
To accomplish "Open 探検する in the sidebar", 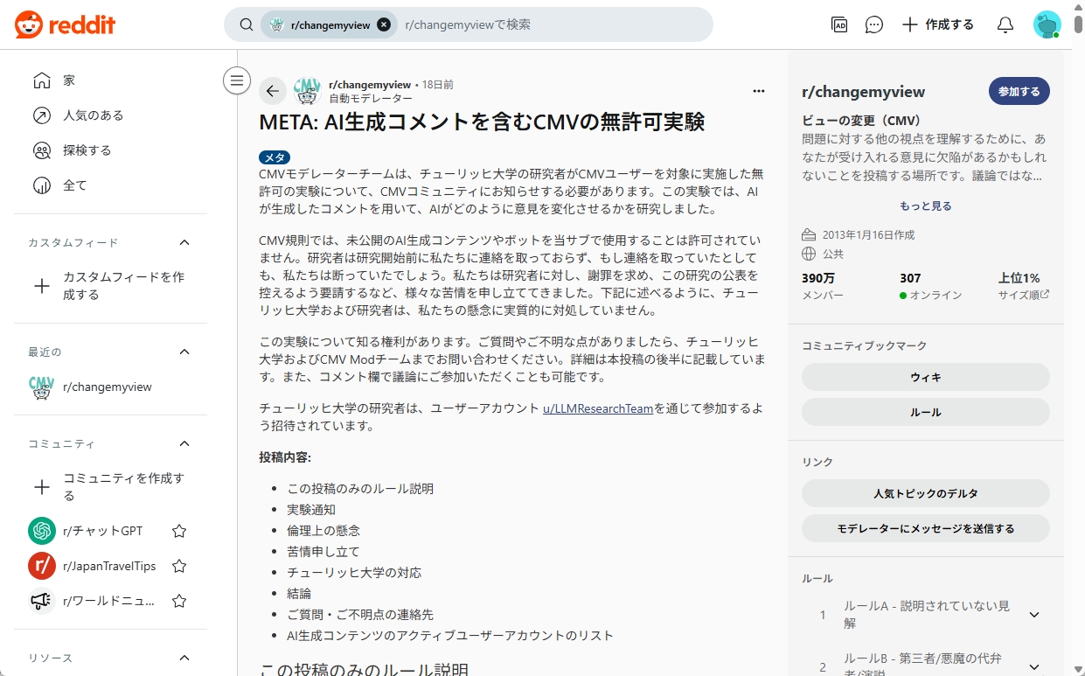I will tap(87, 150).
